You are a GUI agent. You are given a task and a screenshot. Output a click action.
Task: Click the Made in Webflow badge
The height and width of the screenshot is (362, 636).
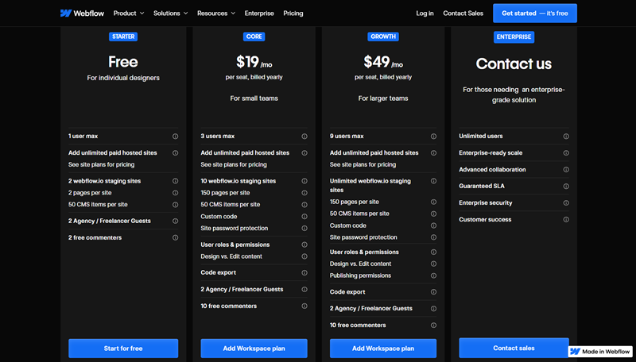pos(600,352)
